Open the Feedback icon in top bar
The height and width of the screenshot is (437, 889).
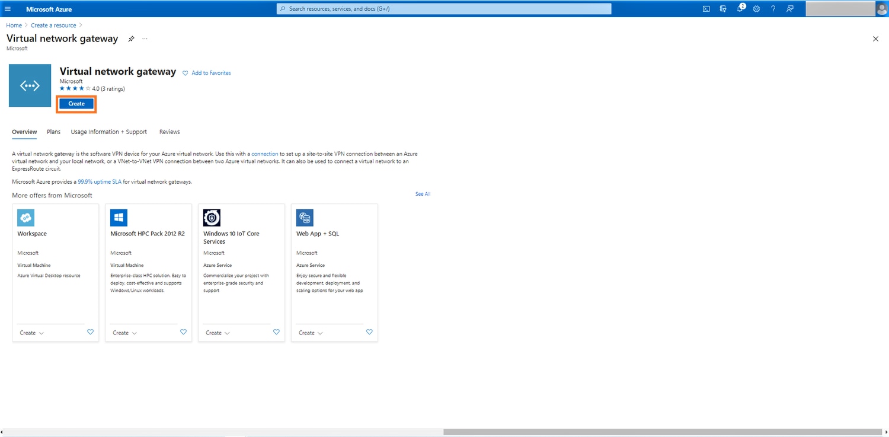[790, 9]
